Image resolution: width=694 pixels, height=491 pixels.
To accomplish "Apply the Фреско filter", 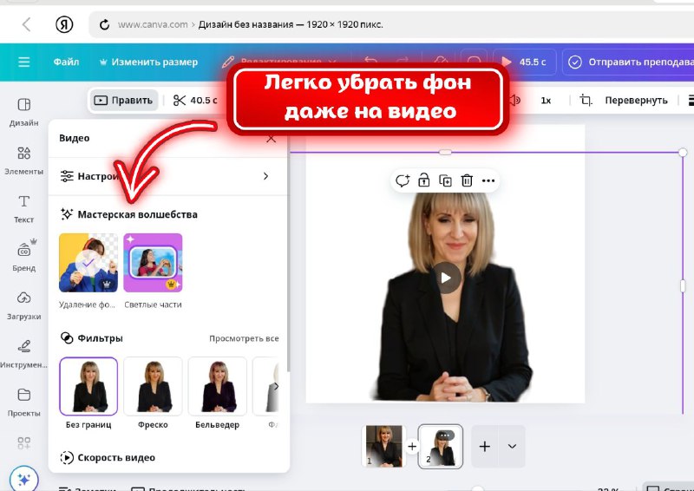I will (153, 386).
